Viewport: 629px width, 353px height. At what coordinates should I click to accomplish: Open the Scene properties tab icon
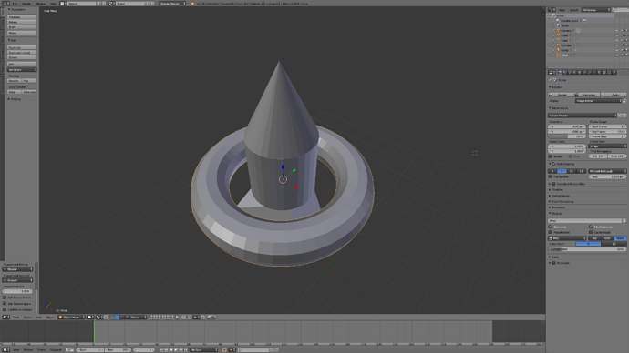570,72
